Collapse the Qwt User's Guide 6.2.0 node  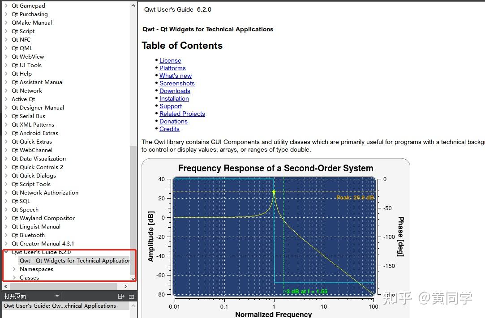[6, 252]
